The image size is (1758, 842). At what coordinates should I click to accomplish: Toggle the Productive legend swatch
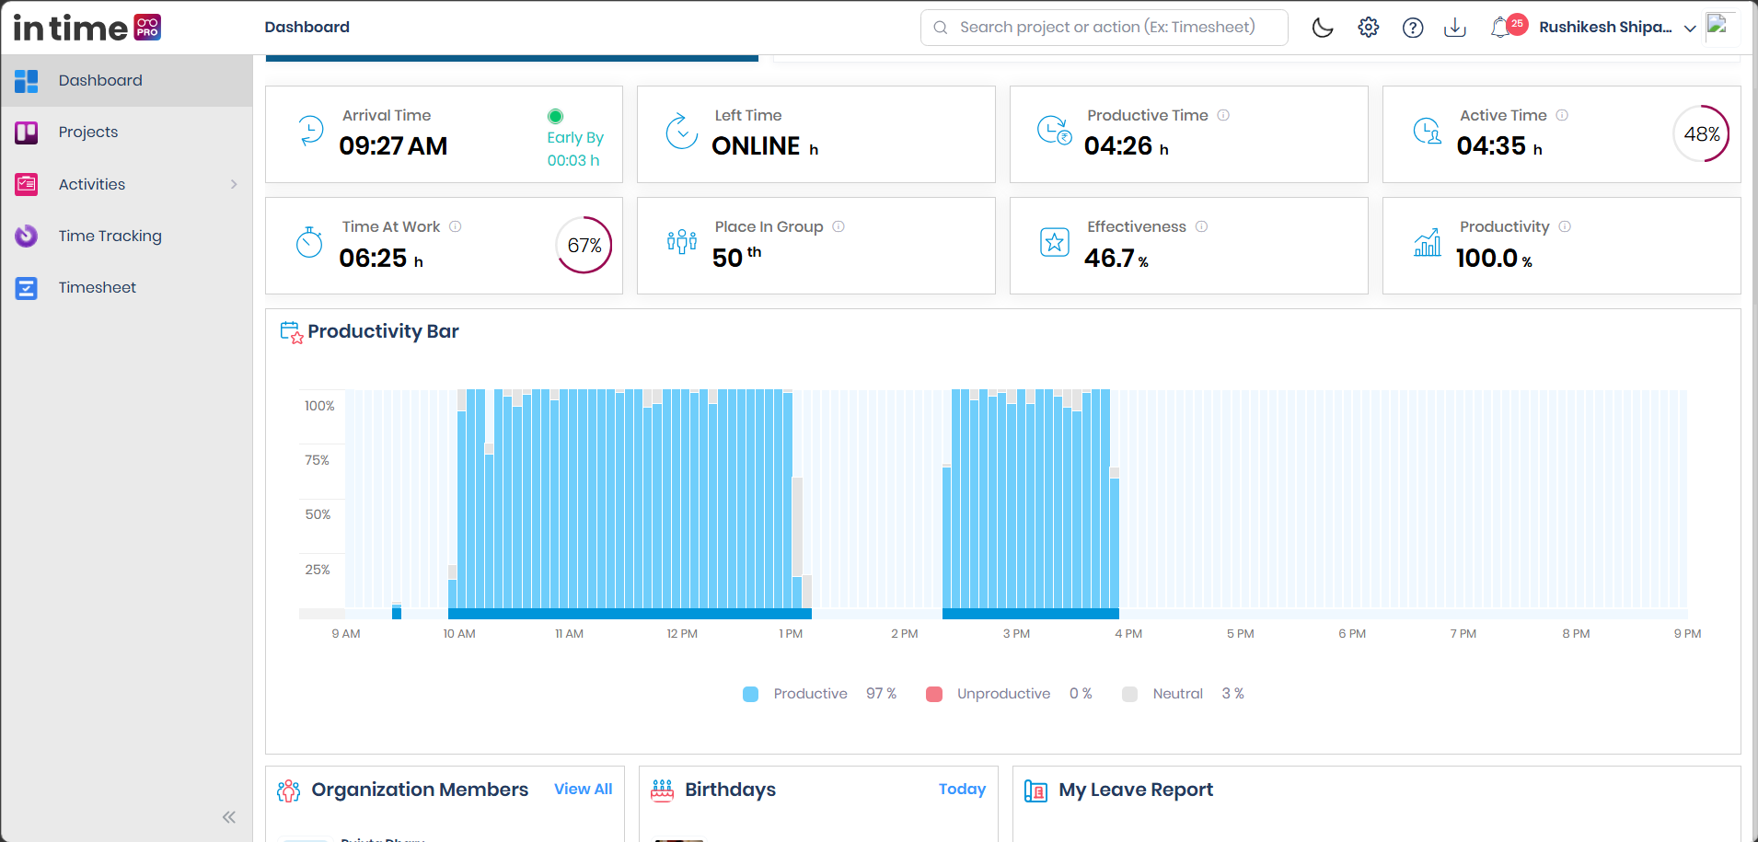click(751, 694)
